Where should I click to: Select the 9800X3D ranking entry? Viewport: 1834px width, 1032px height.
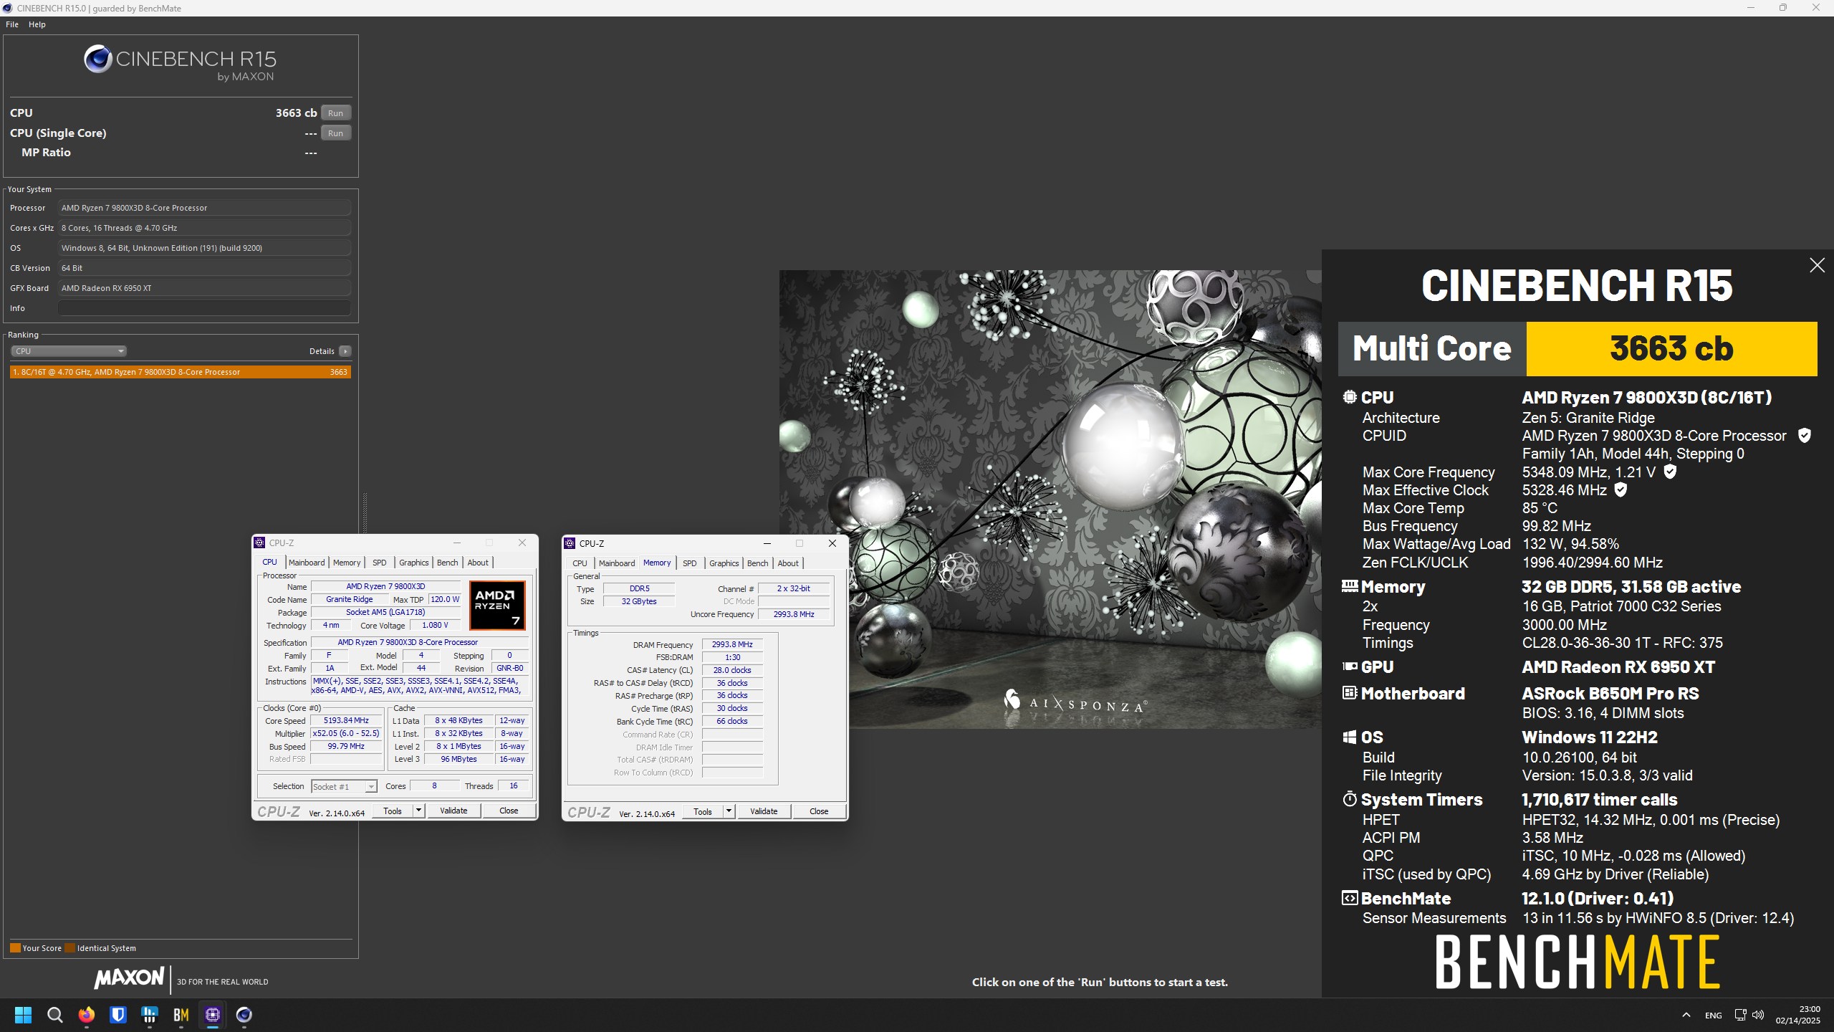181,372
